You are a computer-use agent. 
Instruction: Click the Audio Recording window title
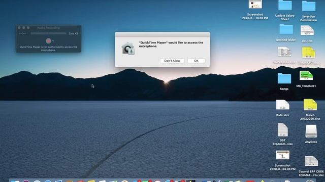click(x=49, y=28)
